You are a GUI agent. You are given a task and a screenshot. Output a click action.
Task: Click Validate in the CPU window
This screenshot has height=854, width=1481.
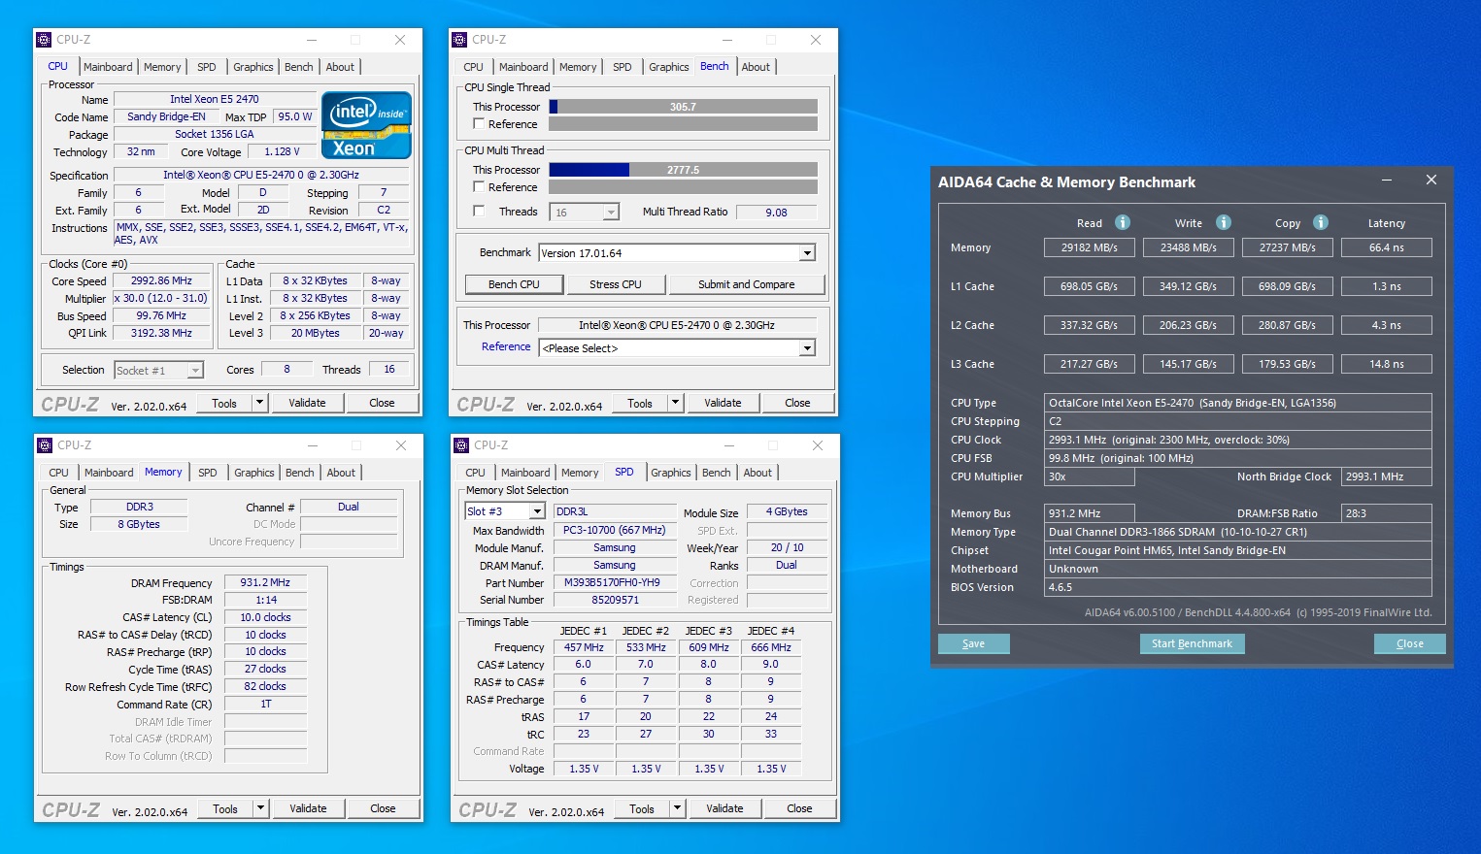[307, 403]
